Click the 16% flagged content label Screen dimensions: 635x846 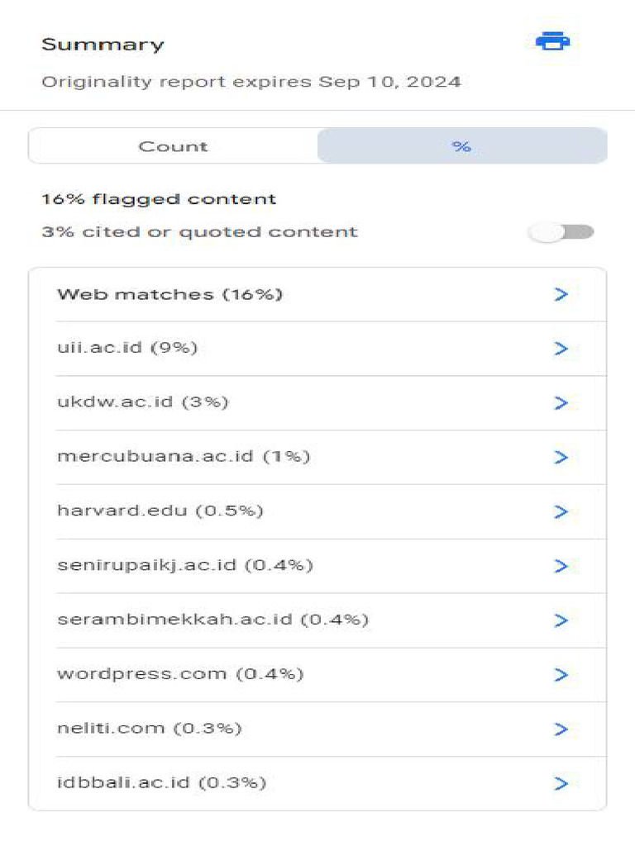coord(159,199)
